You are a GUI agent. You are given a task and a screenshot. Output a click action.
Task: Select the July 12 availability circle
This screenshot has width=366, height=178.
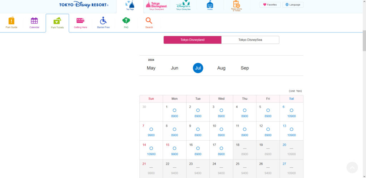[x=268, y=130]
